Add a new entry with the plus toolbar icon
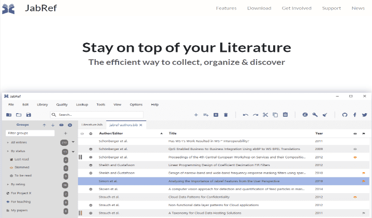The width and height of the screenshot is (372, 218). pyautogui.click(x=196, y=115)
